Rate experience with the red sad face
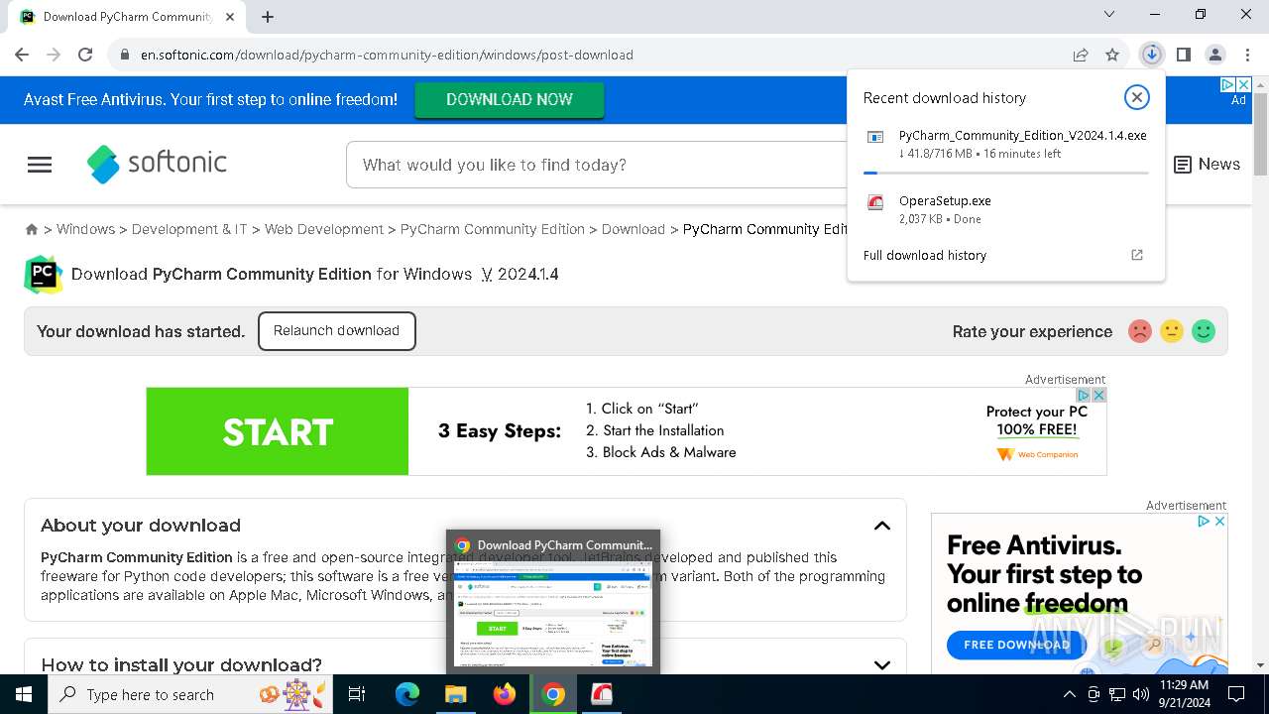The height and width of the screenshot is (714, 1269). click(x=1140, y=331)
